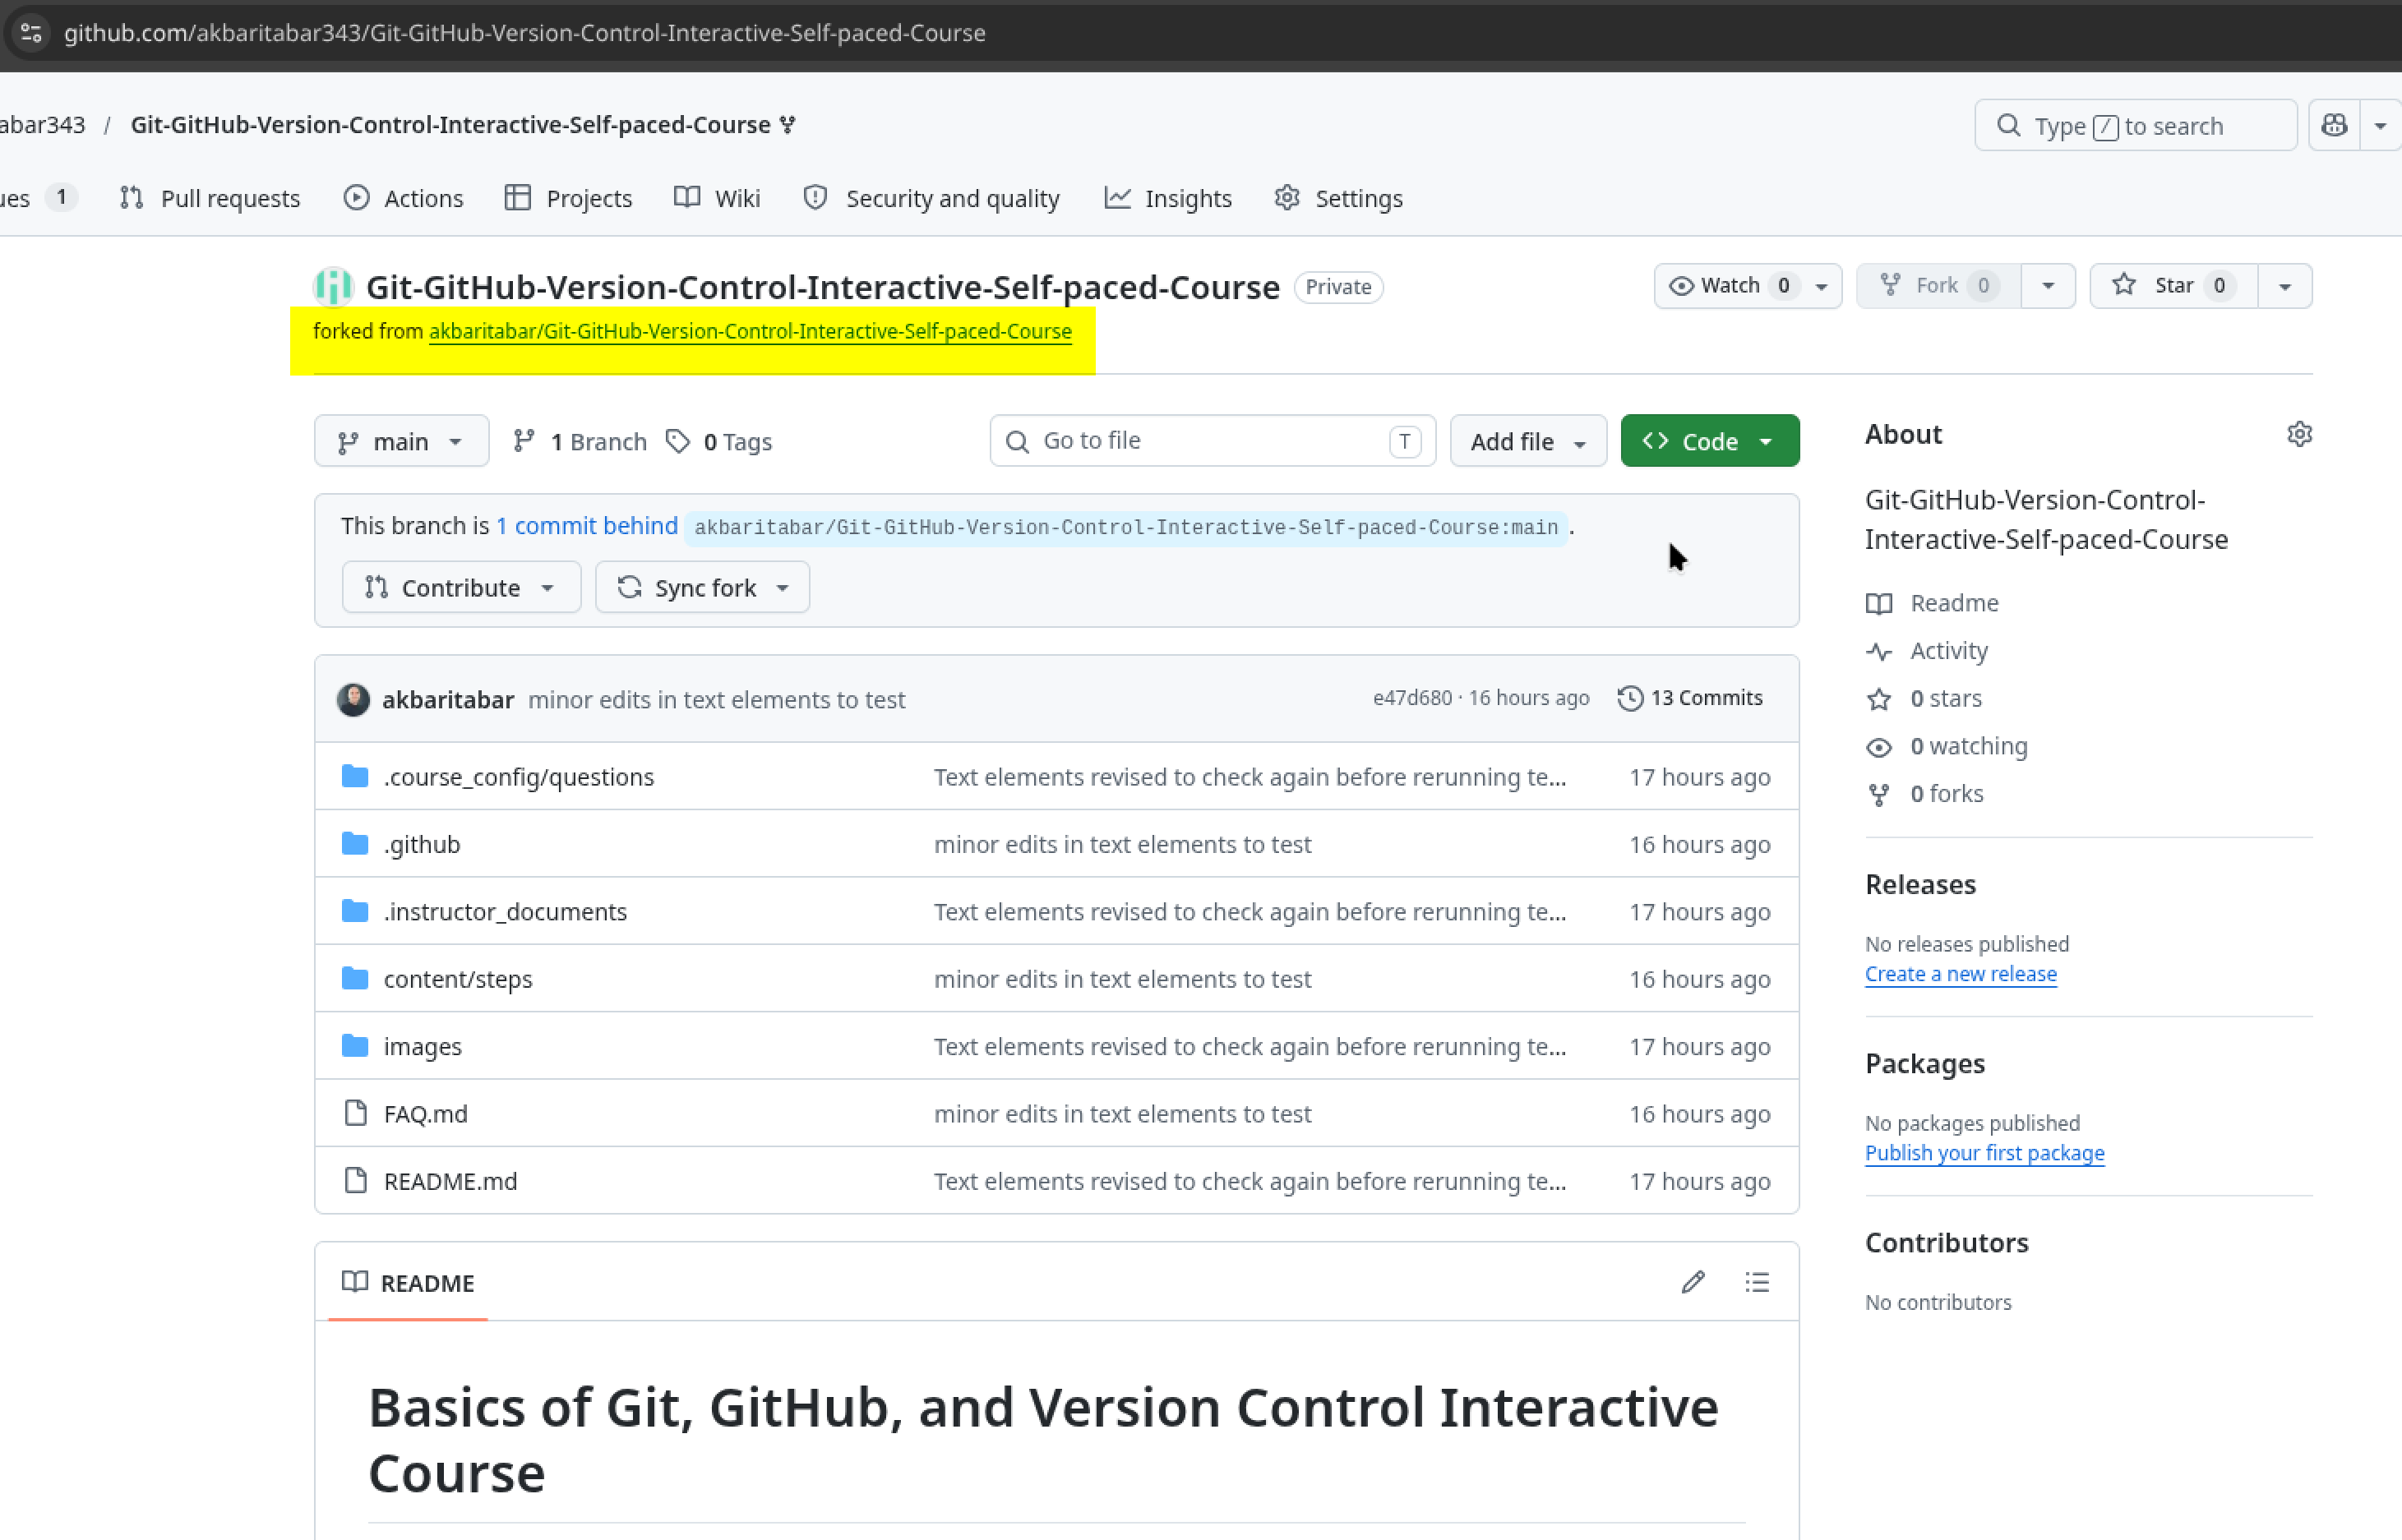This screenshot has width=2402, height=1540.
Task: Edit README with the pencil icon
Action: [1693, 1282]
